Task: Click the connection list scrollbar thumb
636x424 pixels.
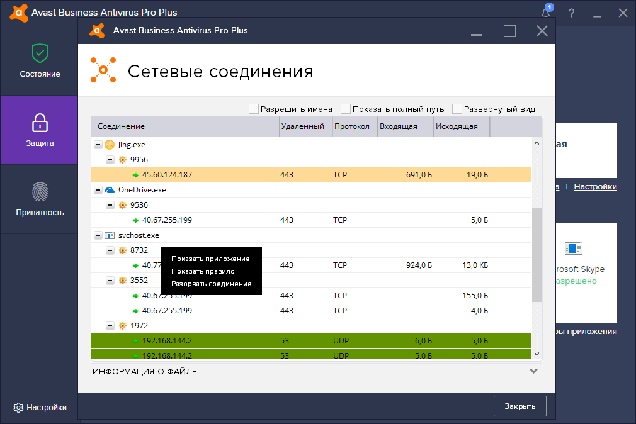Action: [x=537, y=255]
